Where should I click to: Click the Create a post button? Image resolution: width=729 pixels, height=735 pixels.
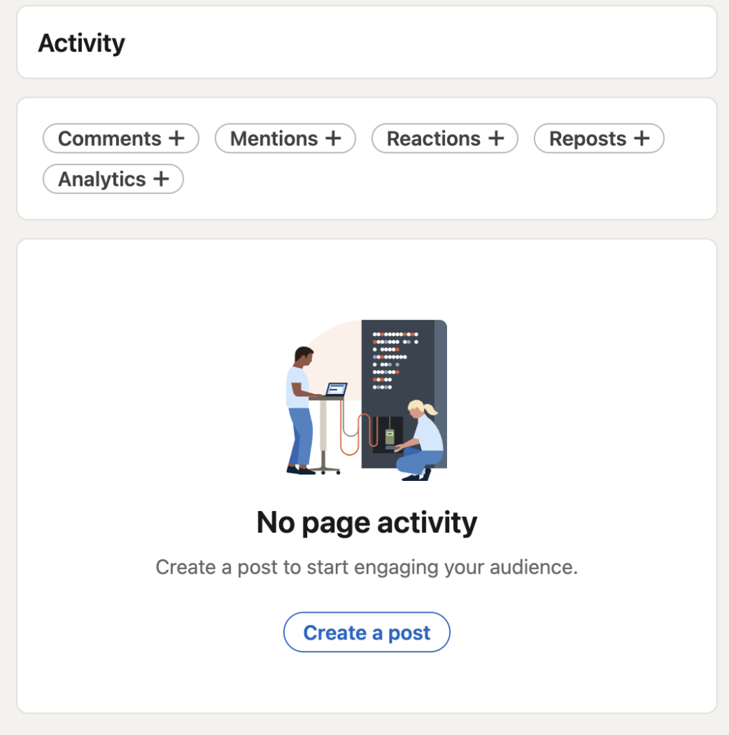[367, 632]
